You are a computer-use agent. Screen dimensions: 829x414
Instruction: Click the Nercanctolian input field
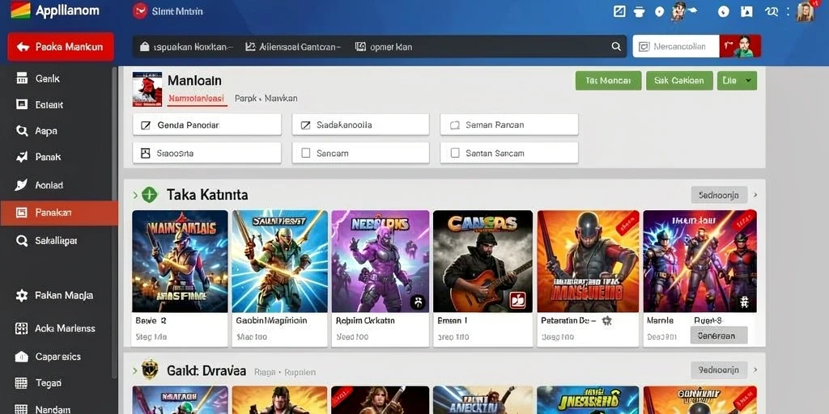[x=676, y=46]
